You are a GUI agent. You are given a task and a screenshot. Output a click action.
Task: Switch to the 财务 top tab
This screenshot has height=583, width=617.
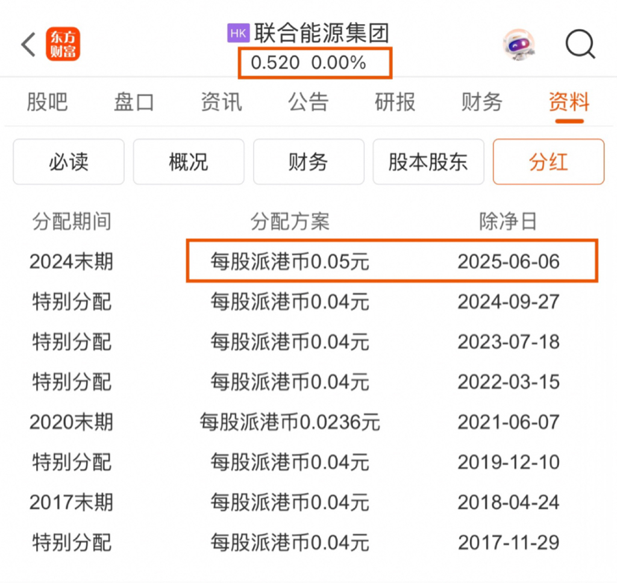(x=482, y=102)
